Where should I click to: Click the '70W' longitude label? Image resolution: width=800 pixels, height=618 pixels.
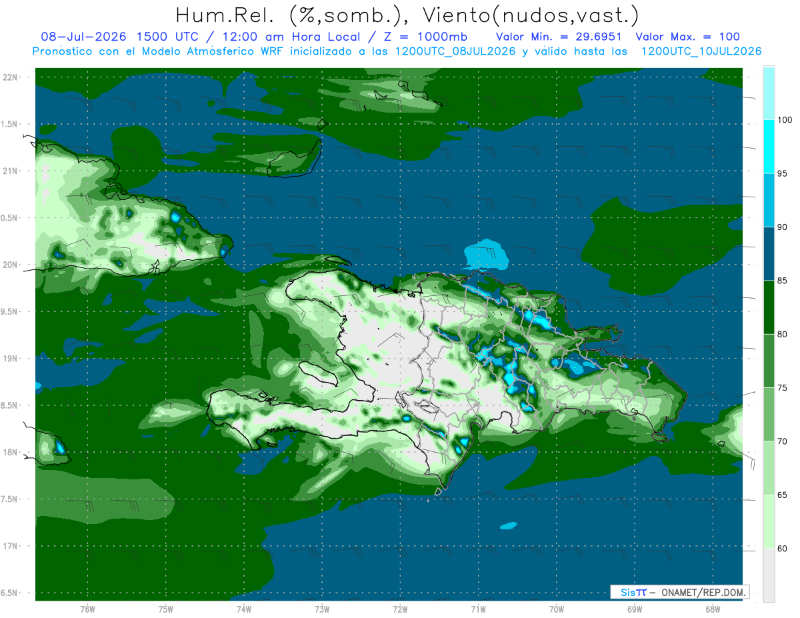click(556, 609)
